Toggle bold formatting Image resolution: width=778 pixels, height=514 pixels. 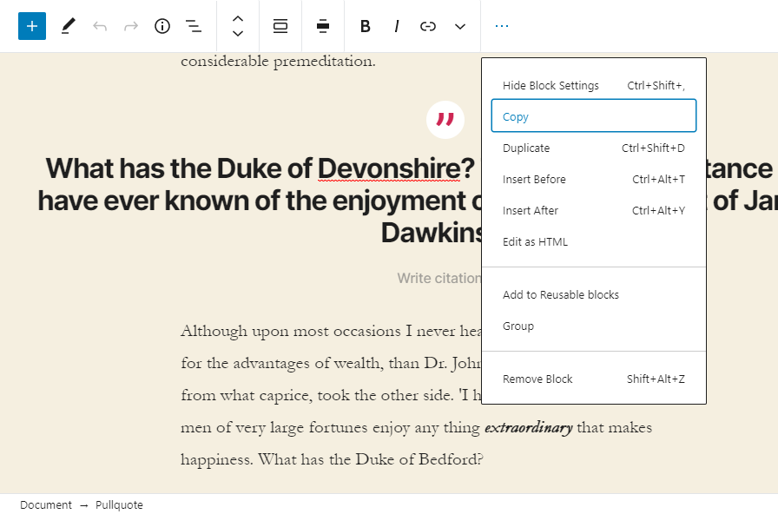366,26
